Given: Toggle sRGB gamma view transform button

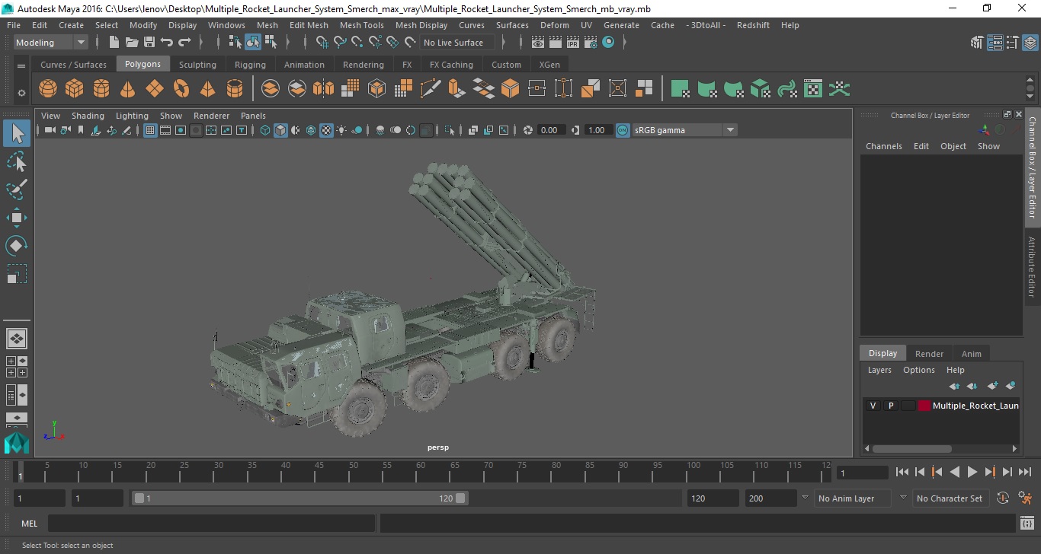Looking at the screenshot, I should 623,130.
